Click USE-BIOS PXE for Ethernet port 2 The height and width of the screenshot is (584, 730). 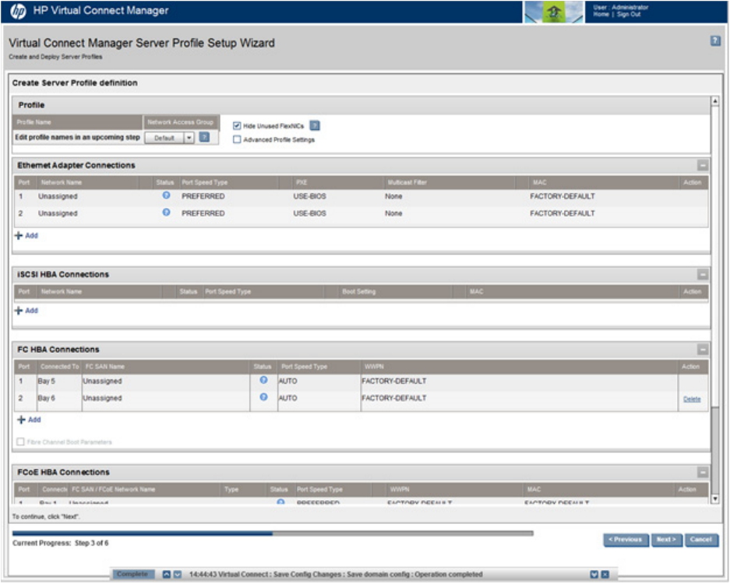[309, 213]
